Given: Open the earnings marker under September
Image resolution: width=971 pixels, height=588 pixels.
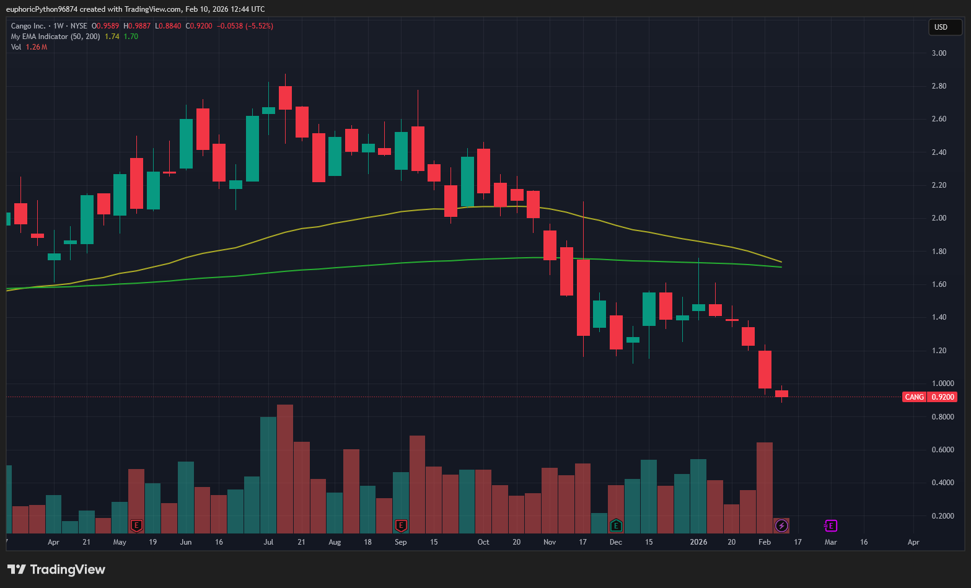Looking at the screenshot, I should click(x=401, y=525).
